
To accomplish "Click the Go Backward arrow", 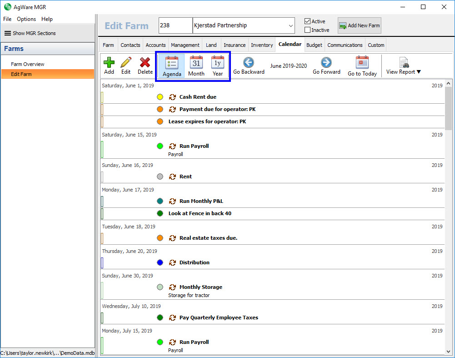I will [x=249, y=63].
